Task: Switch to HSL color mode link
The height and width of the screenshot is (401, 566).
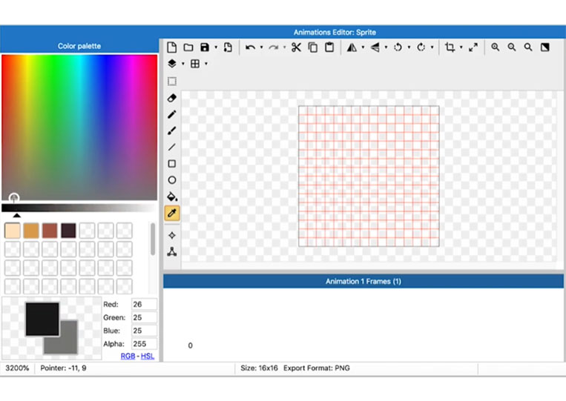Action: click(x=148, y=357)
